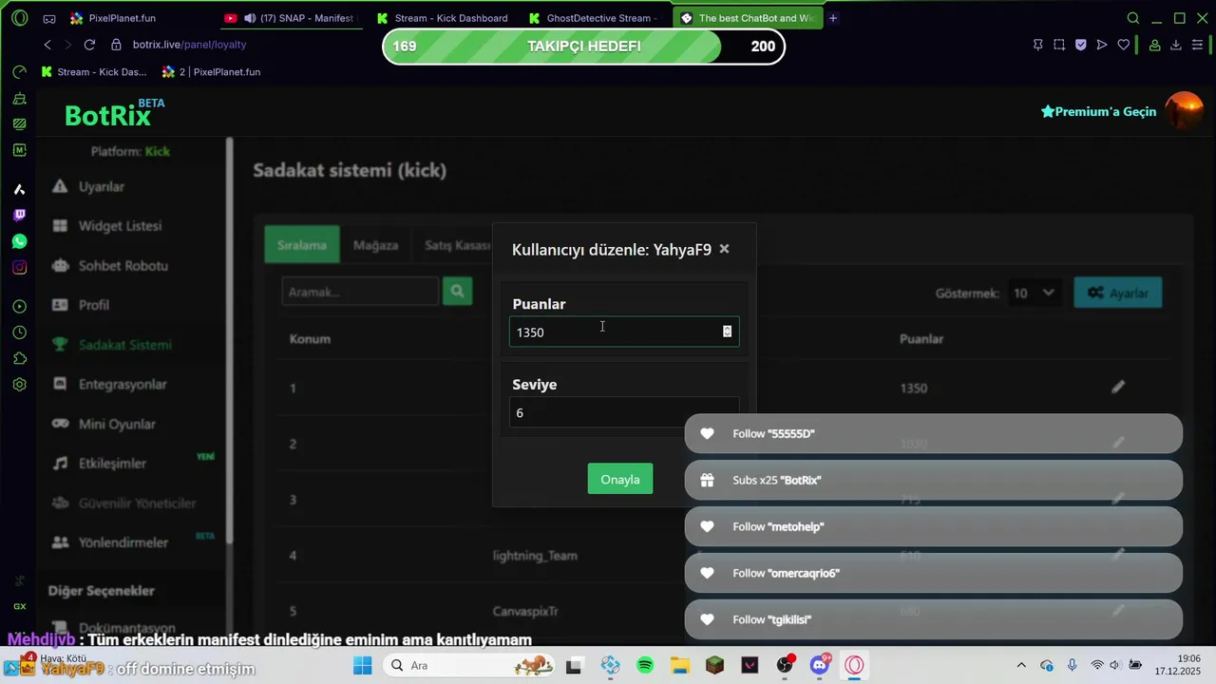Open extensions cube in Opera sidebar

pos(19,358)
